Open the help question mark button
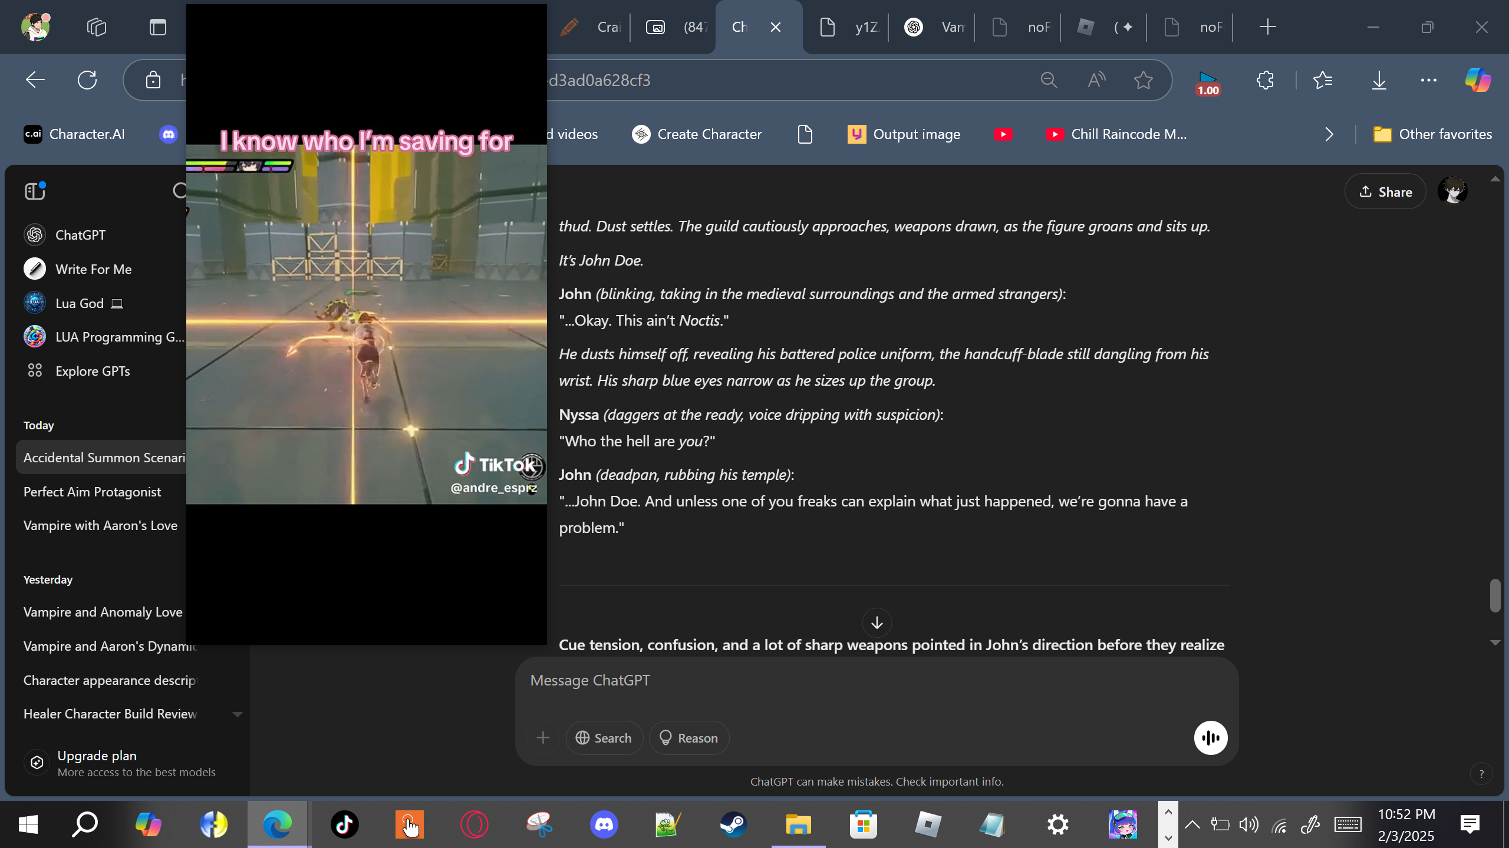This screenshot has height=848, width=1509. 1481,774
